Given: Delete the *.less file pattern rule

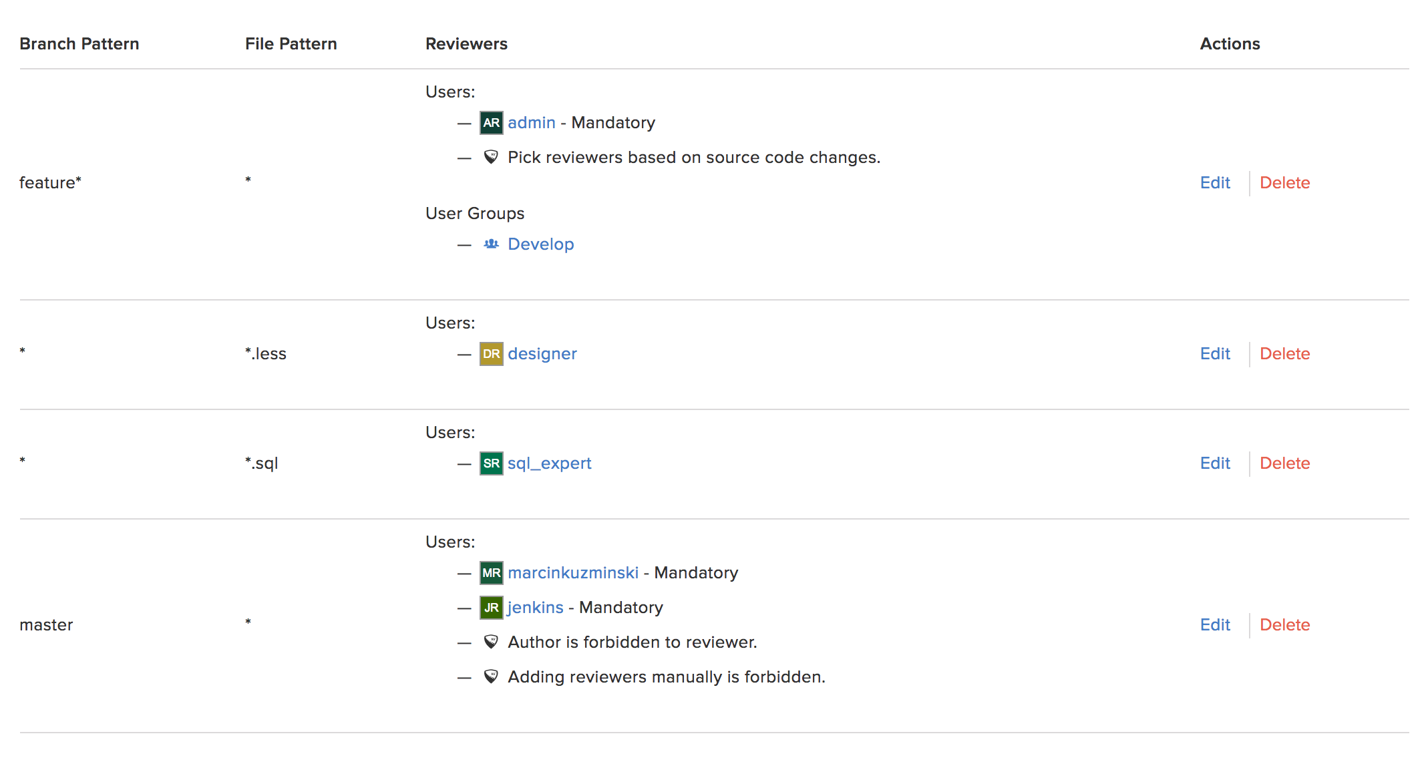Looking at the screenshot, I should [1285, 354].
